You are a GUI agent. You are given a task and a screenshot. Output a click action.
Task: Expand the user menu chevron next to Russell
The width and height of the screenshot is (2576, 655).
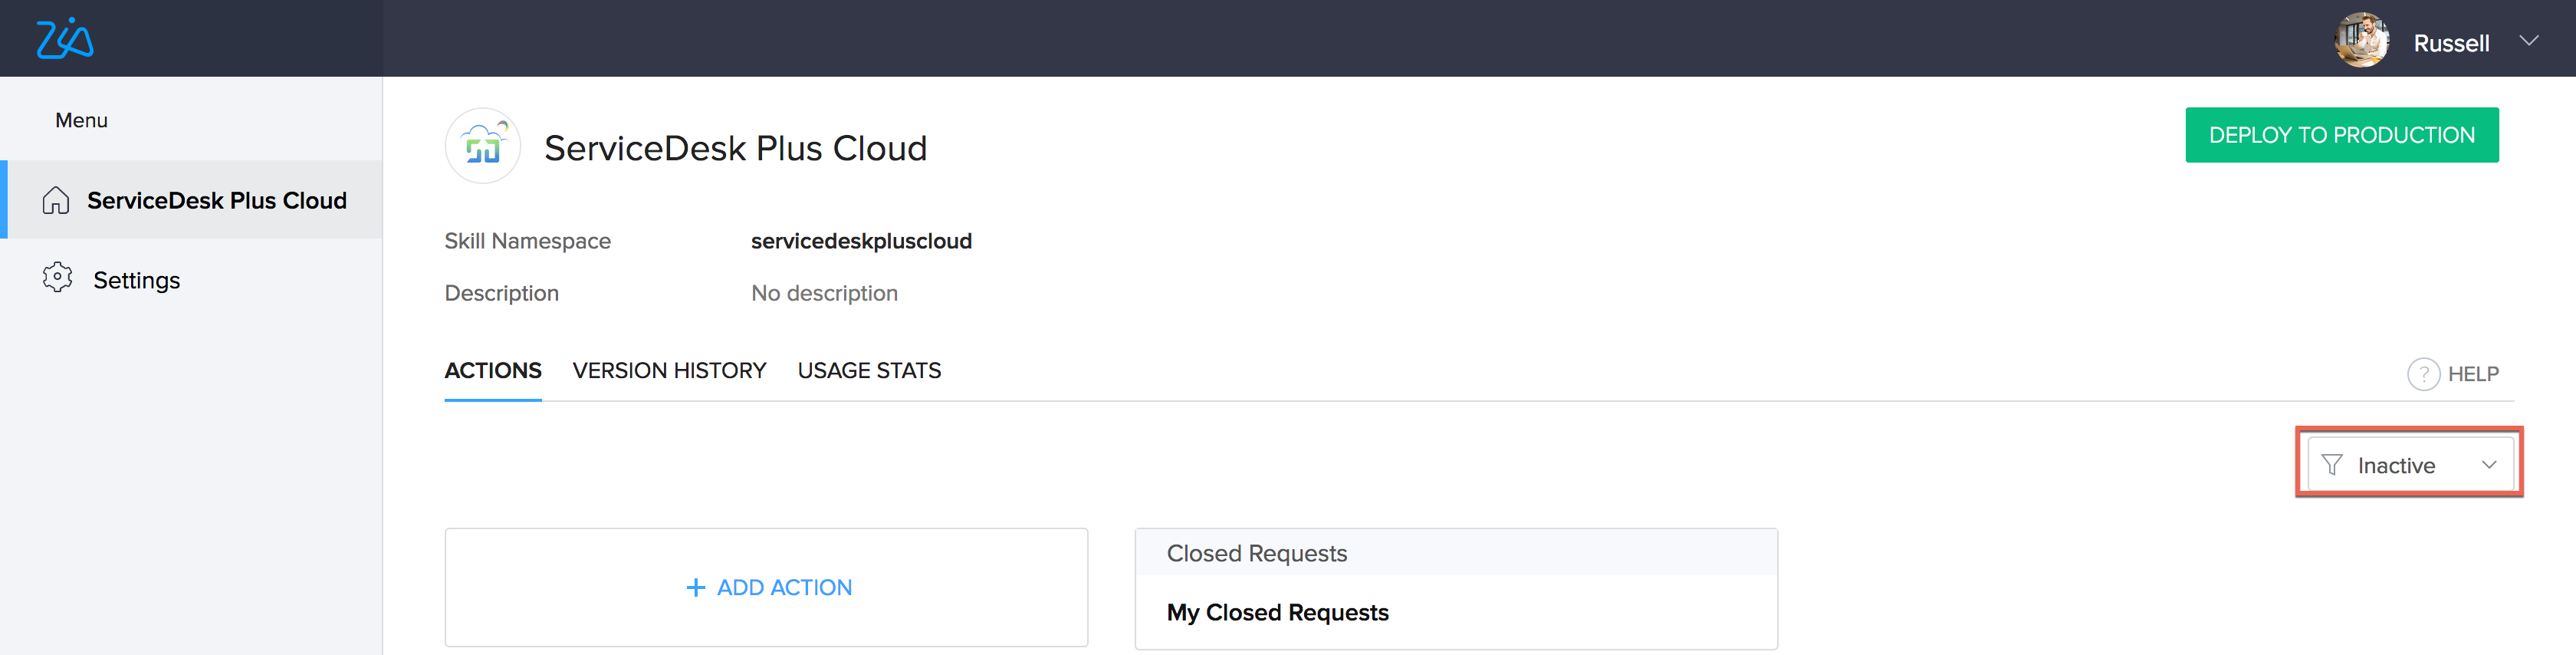(x=2528, y=41)
